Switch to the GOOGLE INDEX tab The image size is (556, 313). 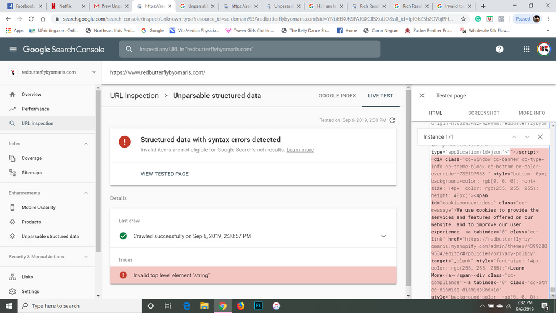point(337,96)
